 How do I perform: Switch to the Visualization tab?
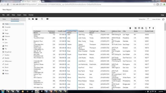pos(15,19)
